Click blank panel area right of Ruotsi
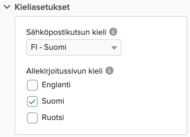The width and height of the screenshot is (190, 137). pos(125,118)
